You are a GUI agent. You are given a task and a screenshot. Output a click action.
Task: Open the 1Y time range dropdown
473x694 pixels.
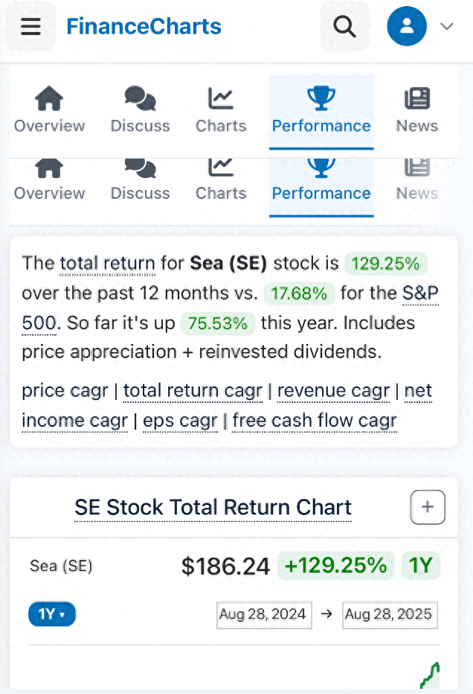click(52, 614)
